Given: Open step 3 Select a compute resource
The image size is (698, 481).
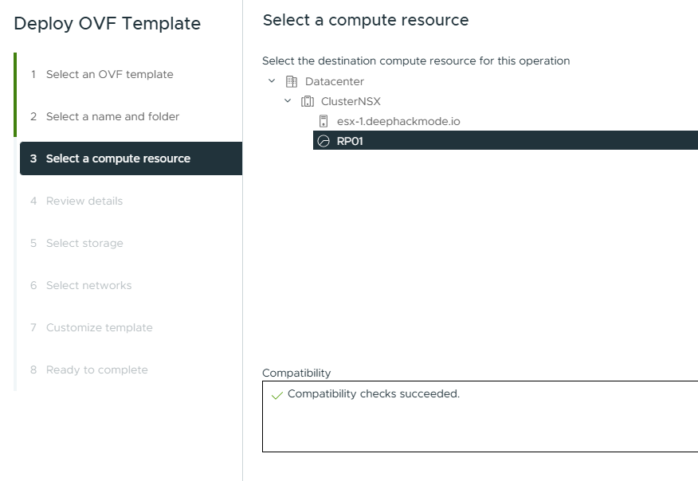Looking at the screenshot, I should coord(131,158).
